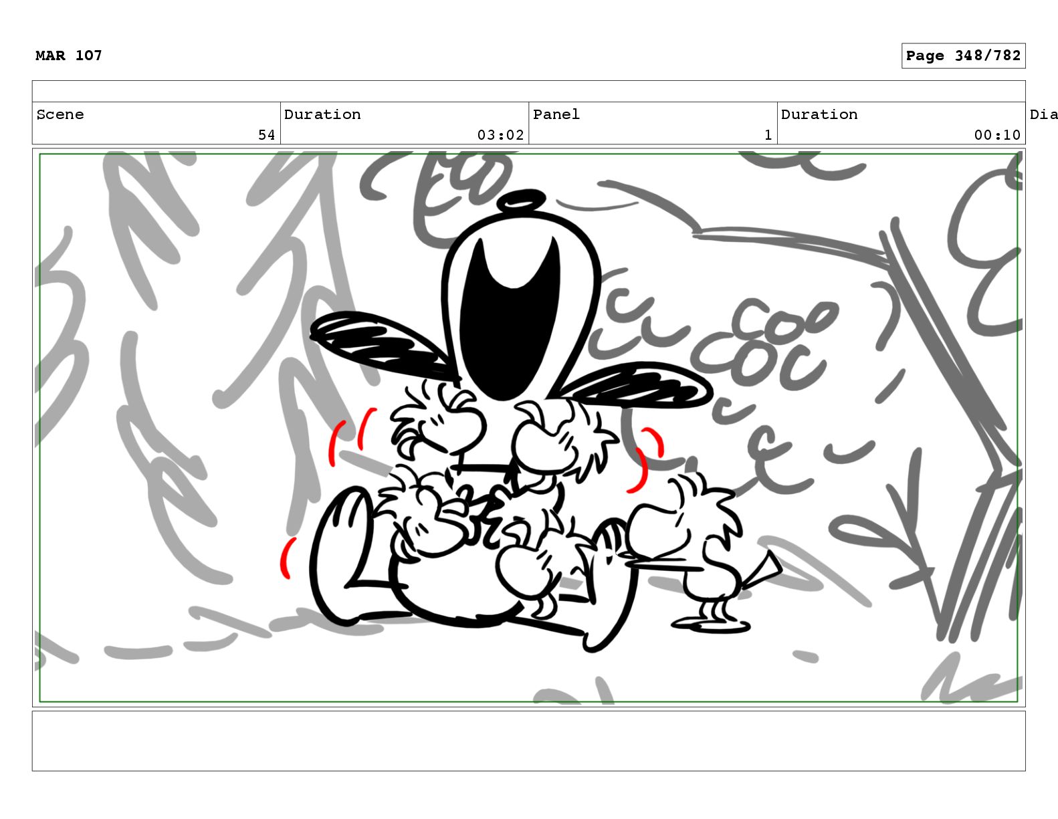Click the 'MAR 107' title text
Screen dimensions: 1058x819
click(x=69, y=55)
